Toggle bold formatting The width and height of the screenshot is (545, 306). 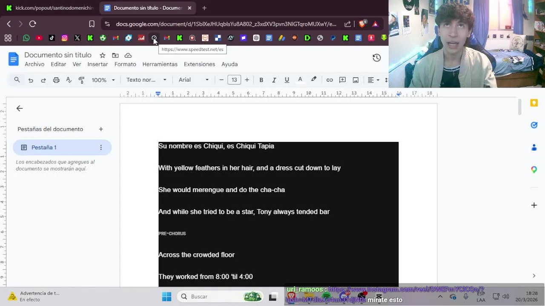[x=261, y=80]
